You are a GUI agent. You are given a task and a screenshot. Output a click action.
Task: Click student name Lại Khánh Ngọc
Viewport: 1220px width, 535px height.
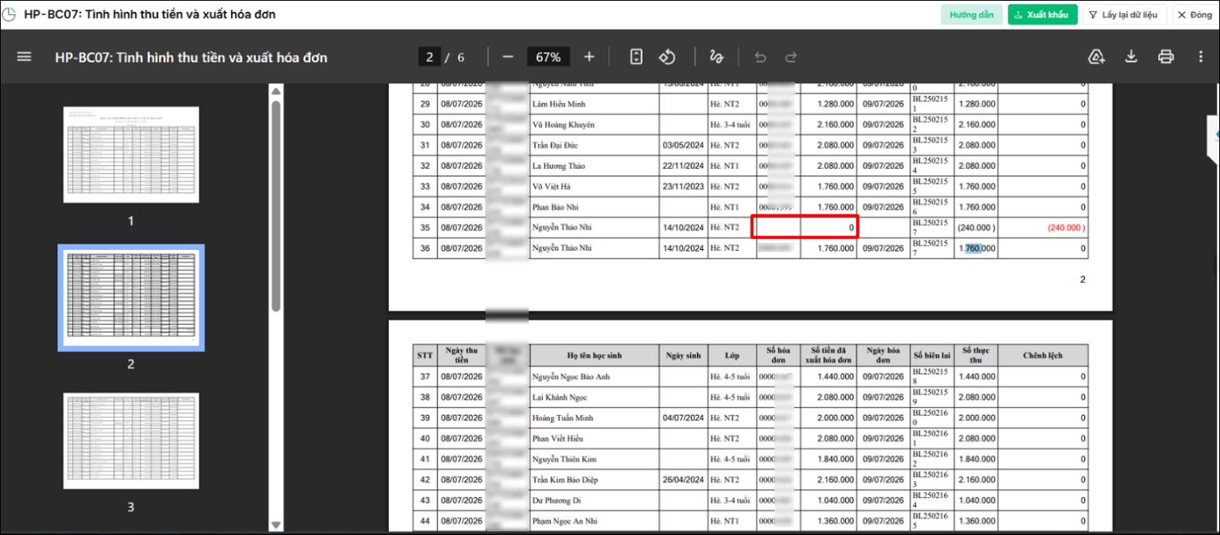coord(559,398)
